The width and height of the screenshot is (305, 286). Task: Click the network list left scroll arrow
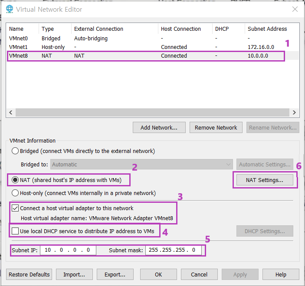[x=11, y=112]
